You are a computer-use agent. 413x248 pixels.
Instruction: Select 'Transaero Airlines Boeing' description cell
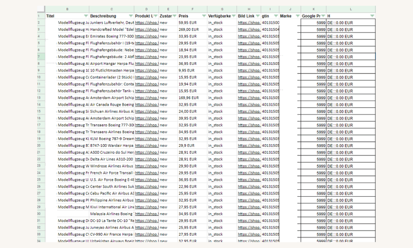point(112,132)
